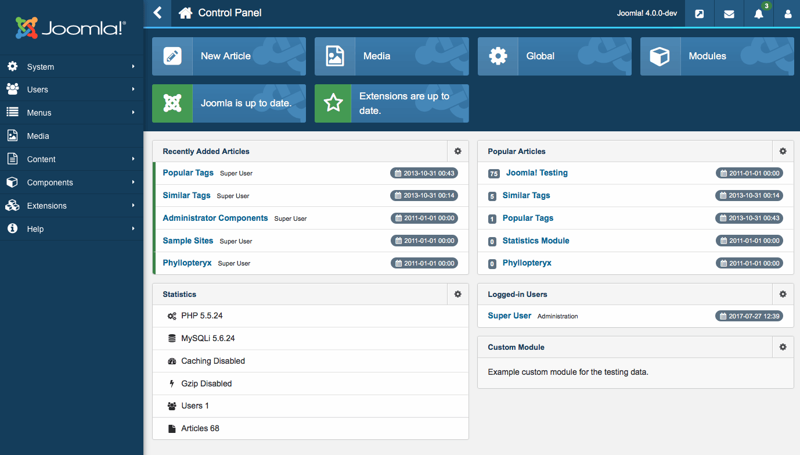Image resolution: width=800 pixels, height=455 pixels.
Task: Click the Joomla! logo in the sidebar
Action: (71, 28)
